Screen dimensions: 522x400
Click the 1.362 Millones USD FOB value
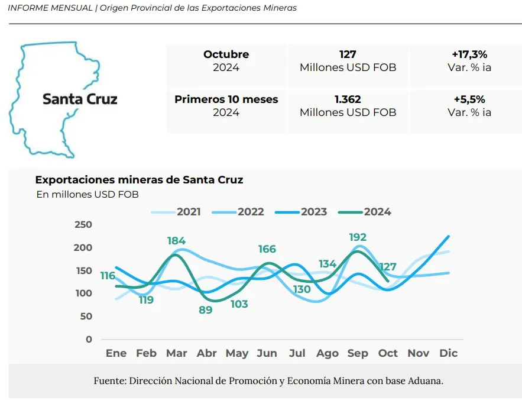348,105
